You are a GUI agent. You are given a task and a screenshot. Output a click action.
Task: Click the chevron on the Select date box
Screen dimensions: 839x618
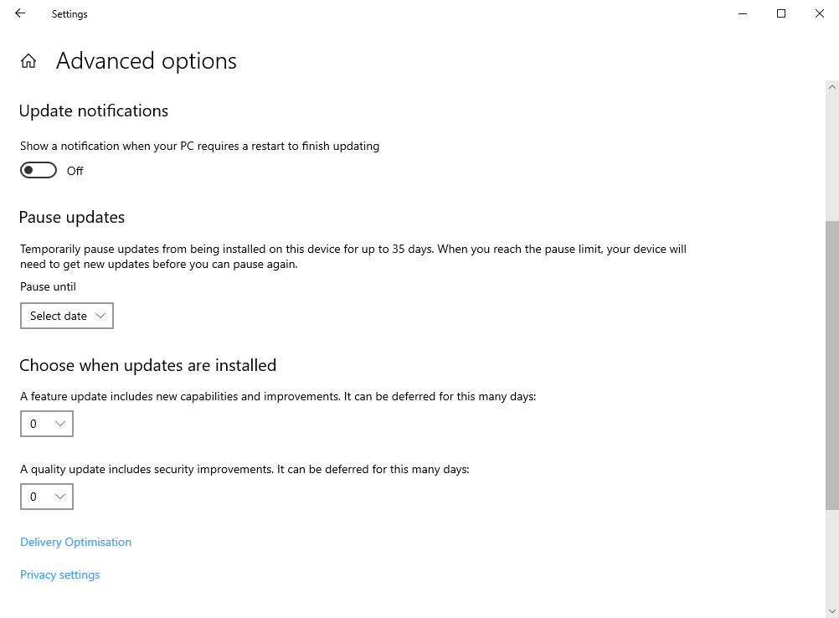pyautogui.click(x=100, y=316)
